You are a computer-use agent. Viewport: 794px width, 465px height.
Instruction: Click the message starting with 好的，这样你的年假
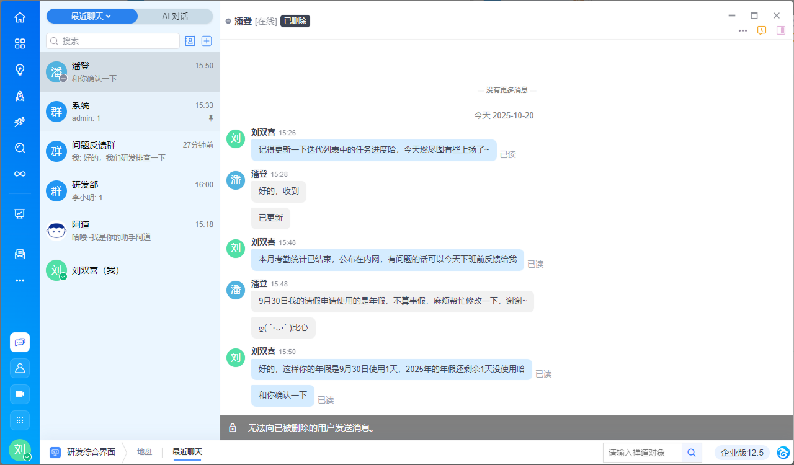[x=391, y=370]
